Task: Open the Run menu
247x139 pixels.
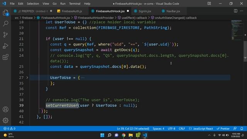Action: pos(63,3)
